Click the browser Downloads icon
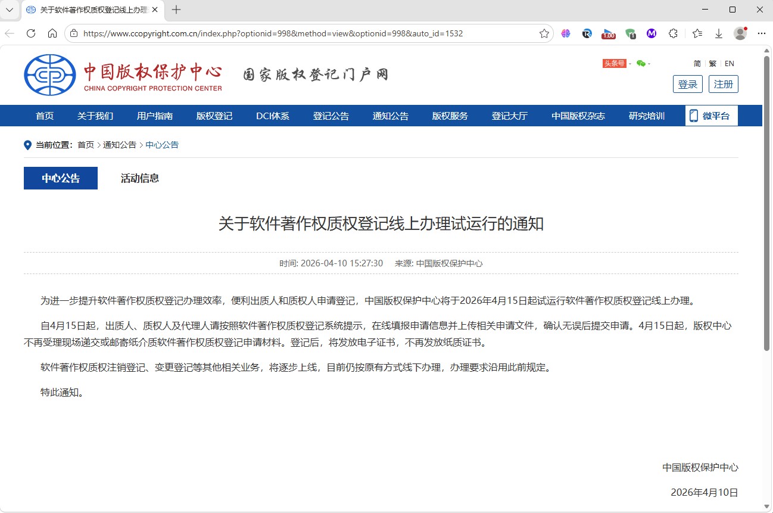The width and height of the screenshot is (773, 513). pos(718,33)
